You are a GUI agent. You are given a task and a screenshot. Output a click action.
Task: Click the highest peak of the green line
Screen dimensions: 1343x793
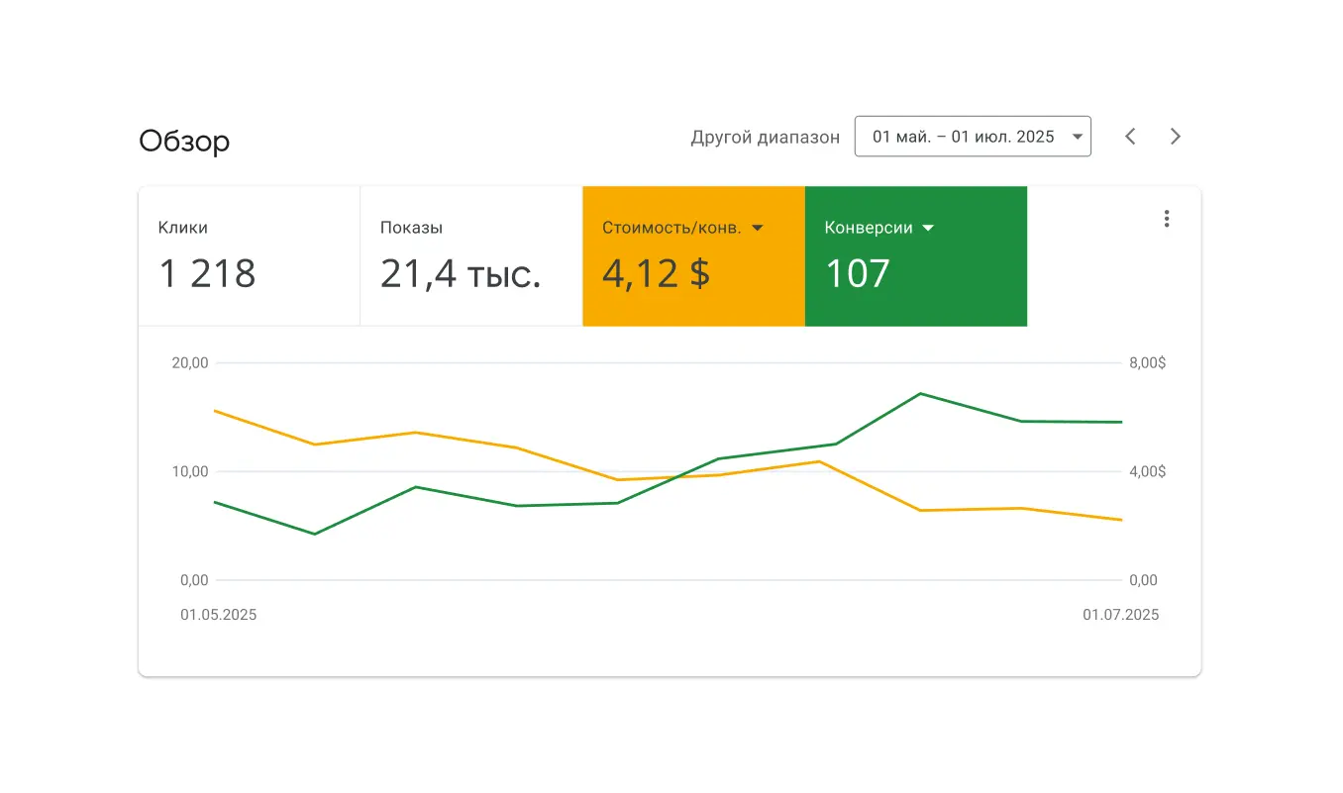[x=921, y=394]
